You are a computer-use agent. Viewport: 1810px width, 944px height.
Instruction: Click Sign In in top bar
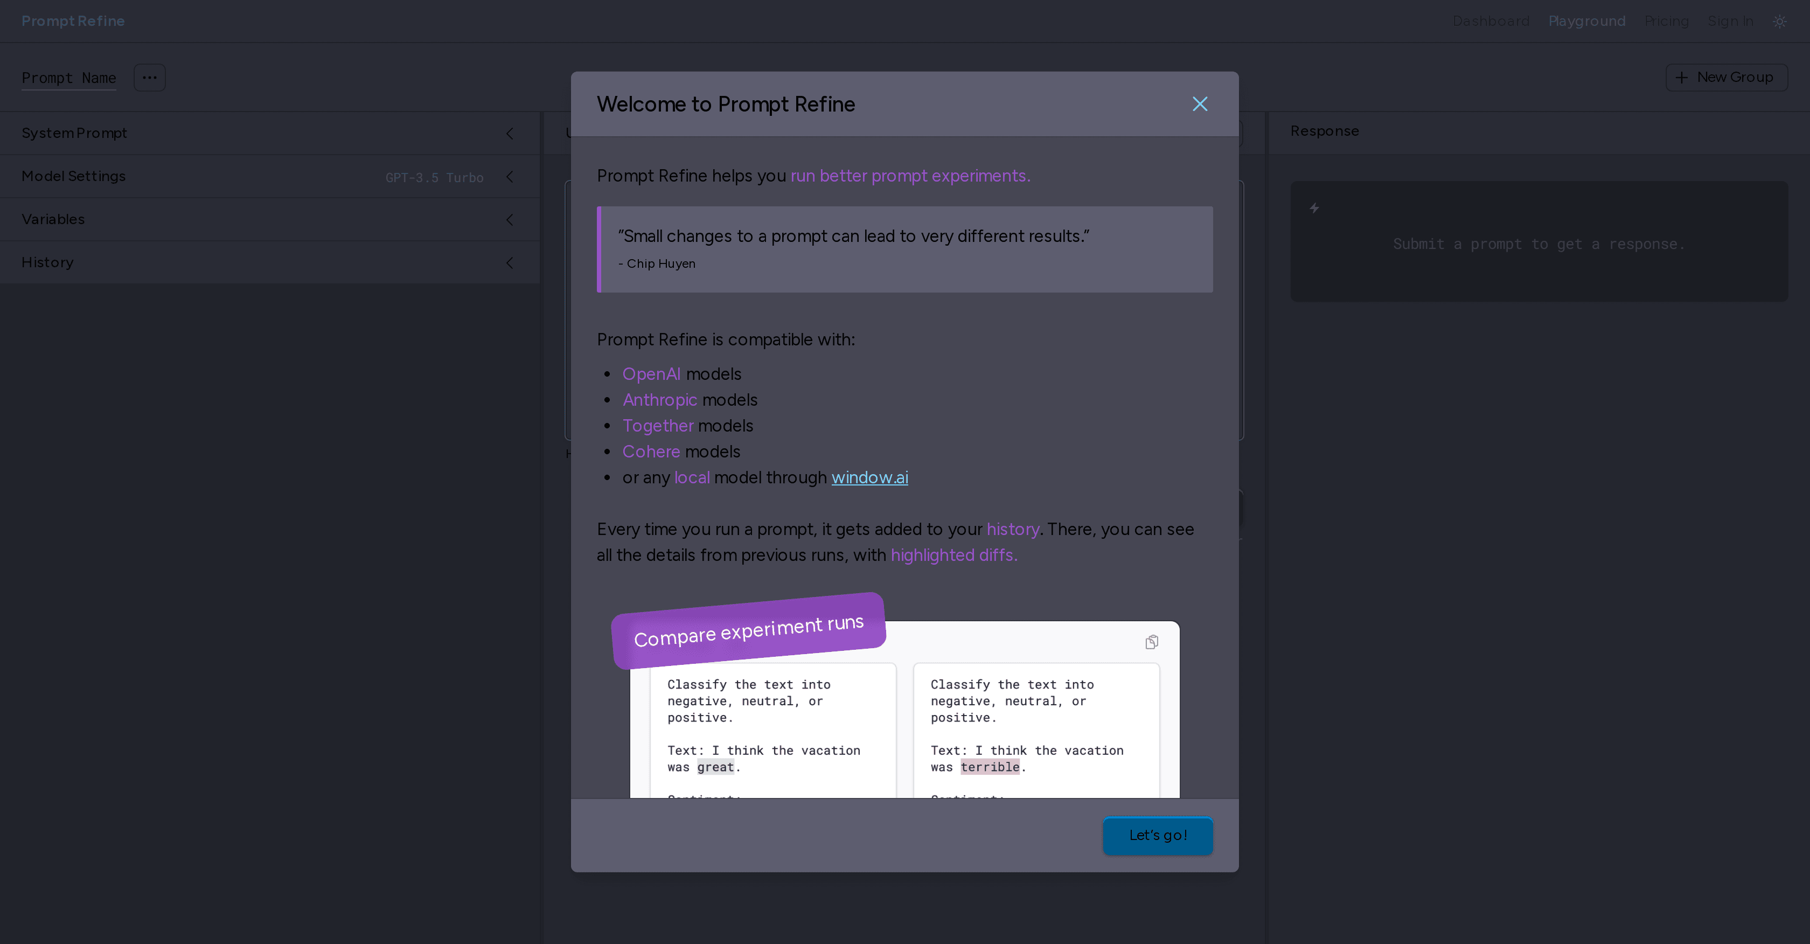tap(1730, 21)
